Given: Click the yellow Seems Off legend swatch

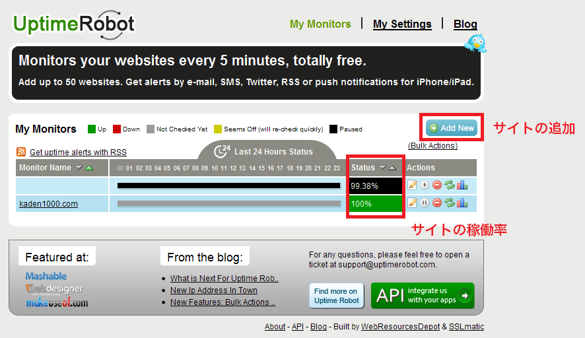Looking at the screenshot, I should (x=218, y=129).
